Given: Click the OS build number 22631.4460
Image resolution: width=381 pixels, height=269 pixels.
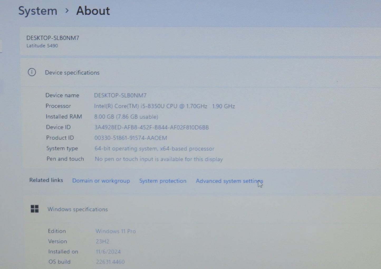Looking at the screenshot, I should click(x=110, y=262).
